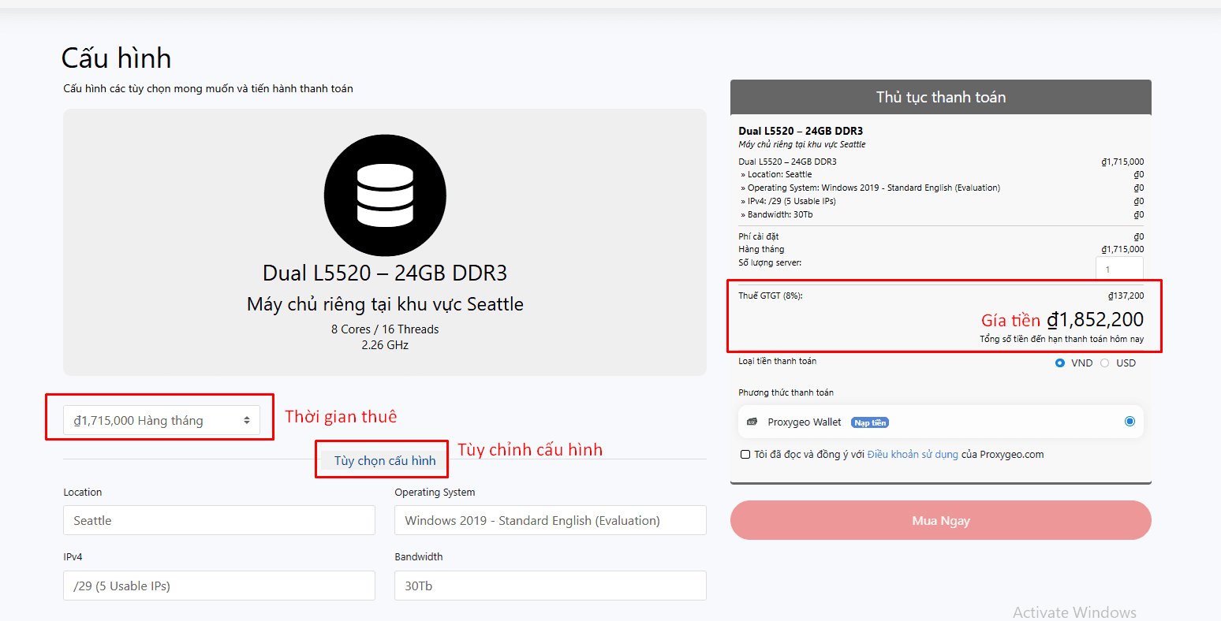
Task: Click the Dual L5520 title in server card
Action: pyautogui.click(x=385, y=273)
